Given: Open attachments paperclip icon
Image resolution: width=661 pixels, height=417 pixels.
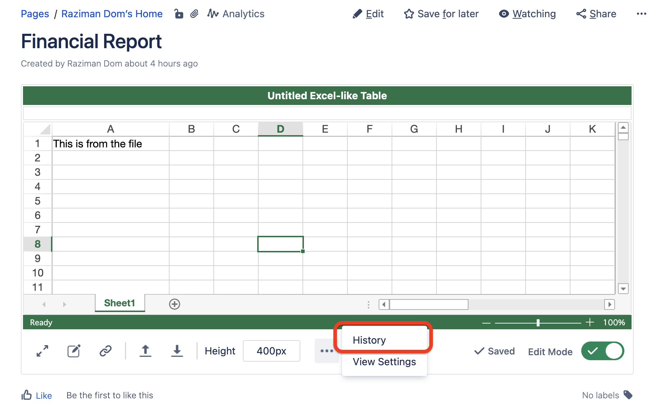Looking at the screenshot, I should coord(194,14).
